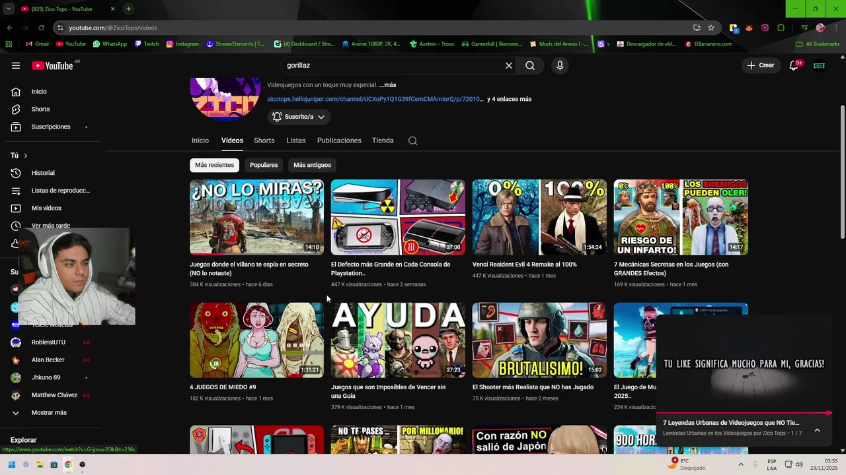The image size is (846, 475).
Task: Start voice search with microphone
Action: coord(560,65)
